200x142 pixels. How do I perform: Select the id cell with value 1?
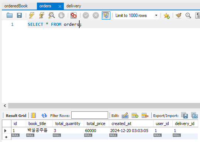click(18, 131)
